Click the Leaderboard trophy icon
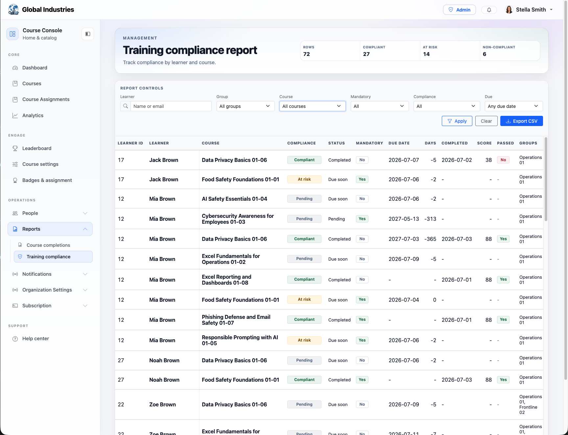 coord(15,148)
